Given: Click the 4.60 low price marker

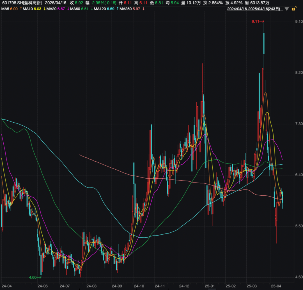Looking at the screenshot, I should point(33,277).
